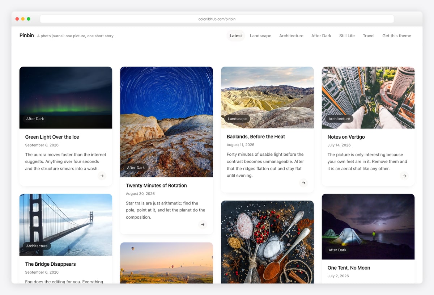Click the tagline A photo journal: one picture, one short story
Viewport: 434px width, 295px height.
(75, 36)
